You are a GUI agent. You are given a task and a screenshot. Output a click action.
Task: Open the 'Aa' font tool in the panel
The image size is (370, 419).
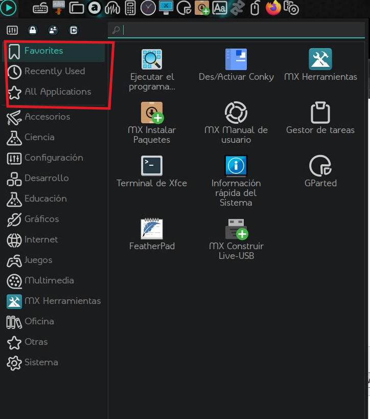pyautogui.click(x=219, y=8)
